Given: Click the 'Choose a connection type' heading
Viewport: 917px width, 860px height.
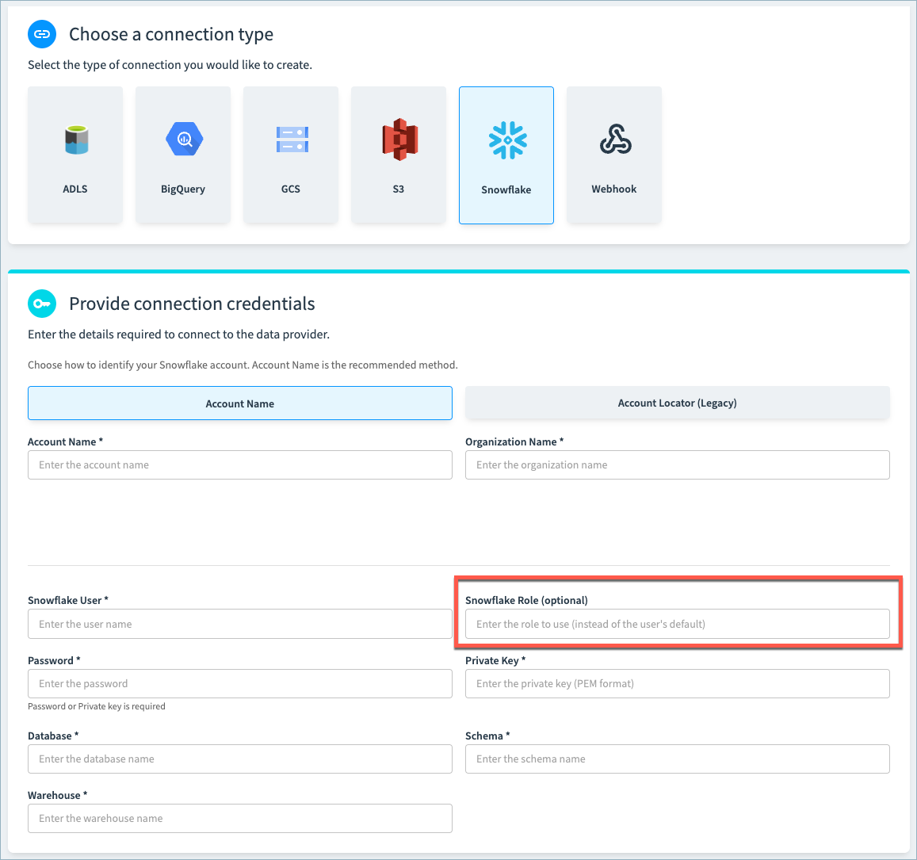Looking at the screenshot, I should coord(171,35).
